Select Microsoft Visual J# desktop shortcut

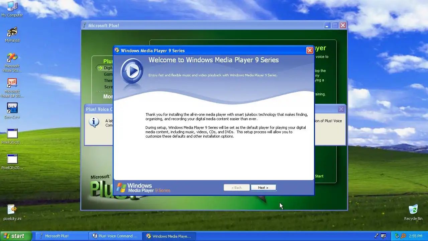12,88
